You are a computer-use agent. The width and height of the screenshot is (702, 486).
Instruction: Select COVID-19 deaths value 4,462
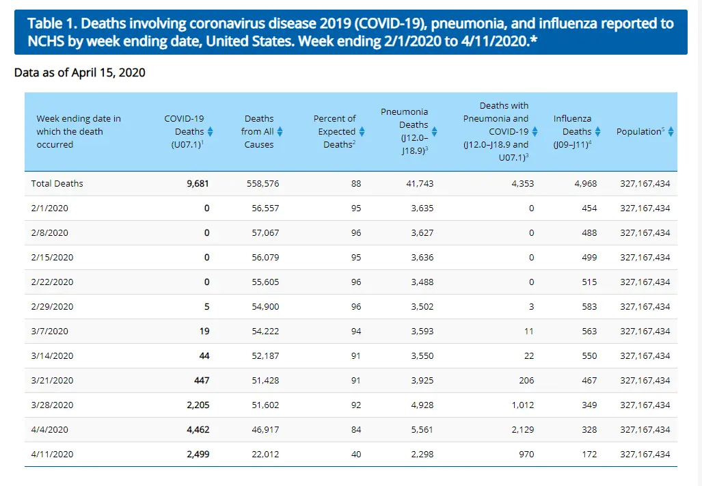point(198,430)
